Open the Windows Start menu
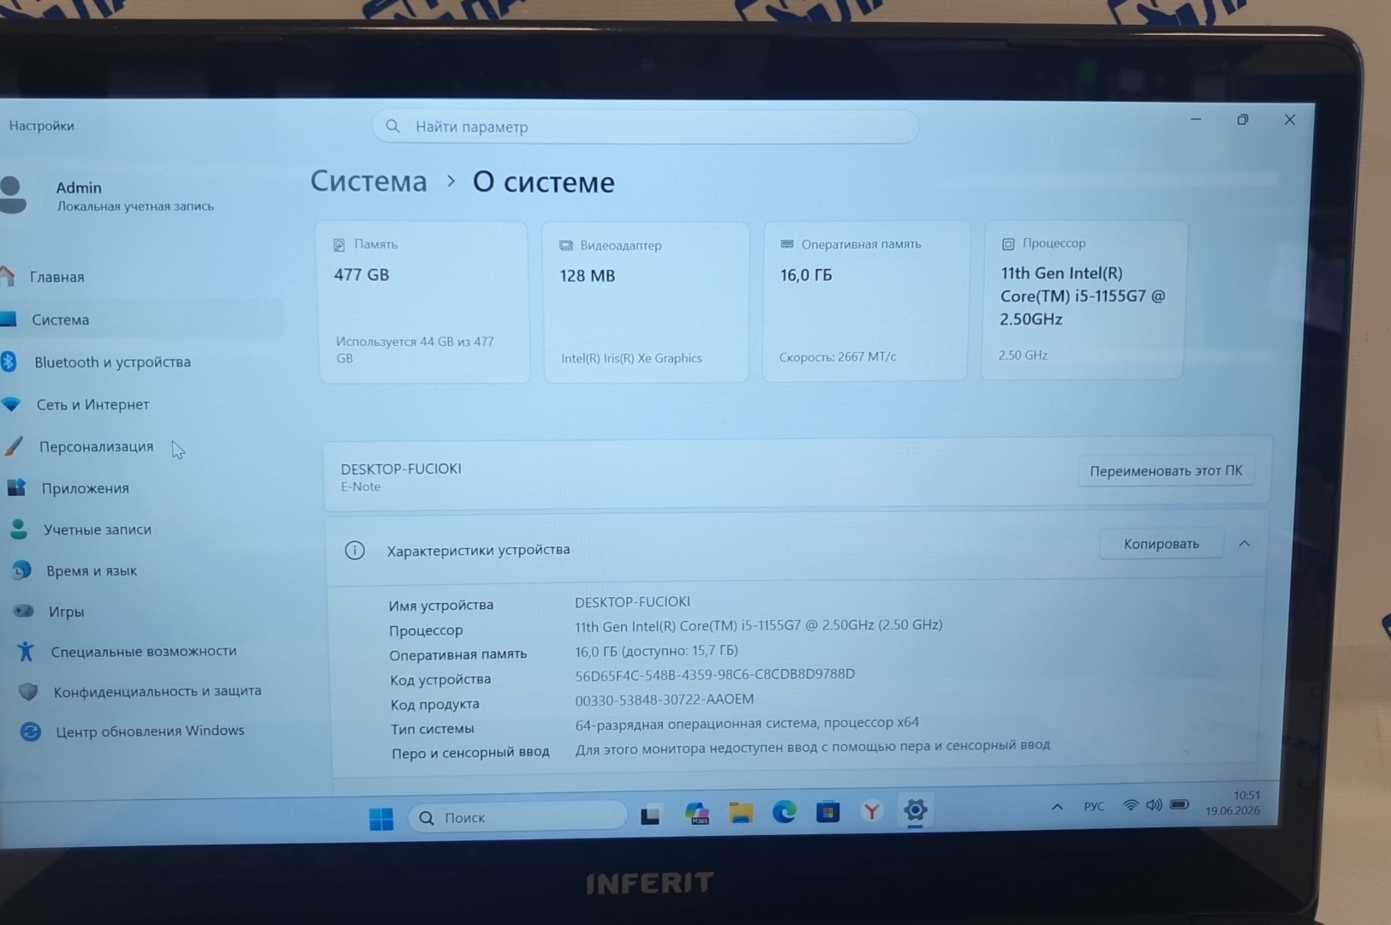Viewport: 1391px width, 925px height. pyautogui.click(x=381, y=819)
